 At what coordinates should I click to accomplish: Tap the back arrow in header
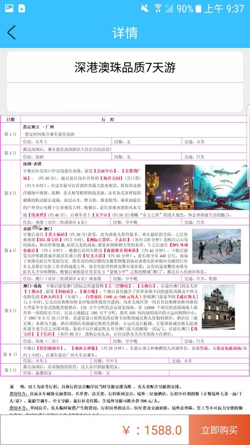(x=12, y=33)
